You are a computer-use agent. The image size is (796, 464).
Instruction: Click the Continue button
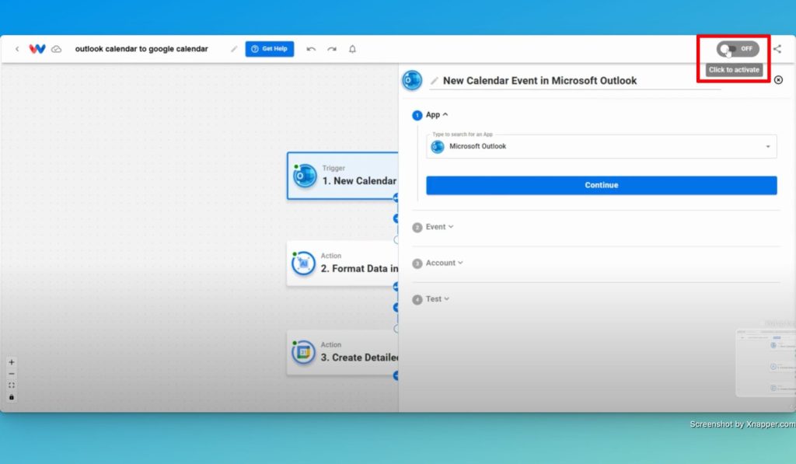point(601,185)
